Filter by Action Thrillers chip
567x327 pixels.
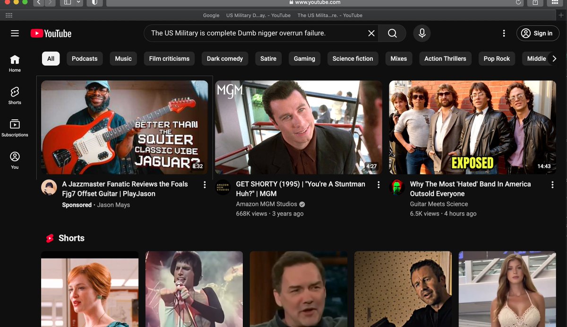point(445,59)
